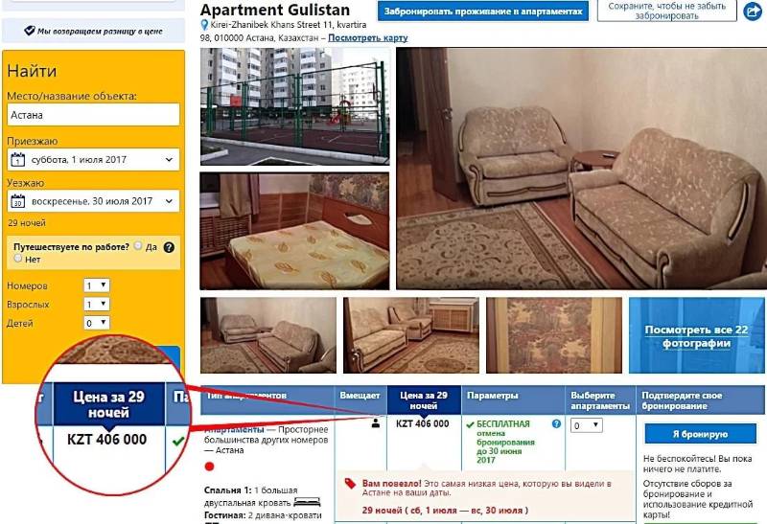Select Нет for traveling for work

(x=18, y=258)
